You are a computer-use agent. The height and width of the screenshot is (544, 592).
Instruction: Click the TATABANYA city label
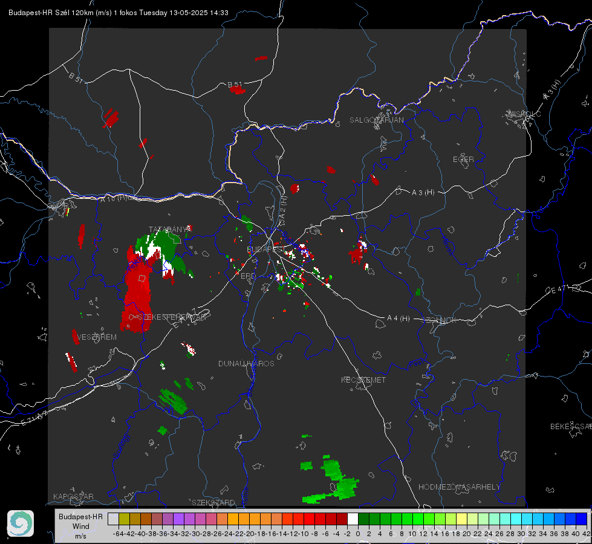tap(171, 230)
